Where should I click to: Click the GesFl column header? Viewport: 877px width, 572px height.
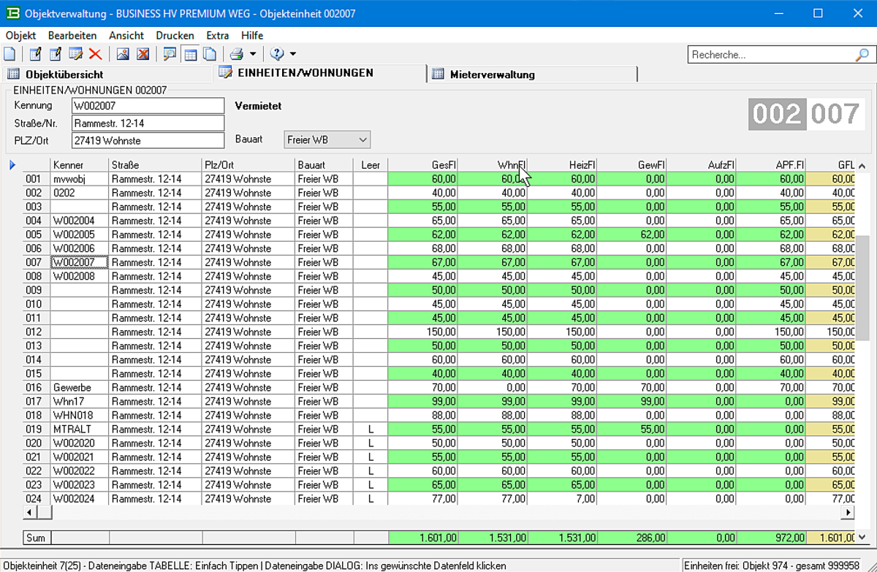pos(422,165)
